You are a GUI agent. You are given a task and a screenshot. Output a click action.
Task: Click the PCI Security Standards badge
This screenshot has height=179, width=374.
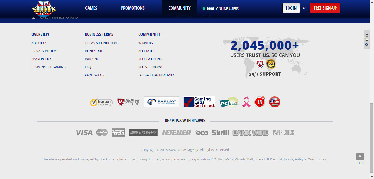[x=229, y=102]
